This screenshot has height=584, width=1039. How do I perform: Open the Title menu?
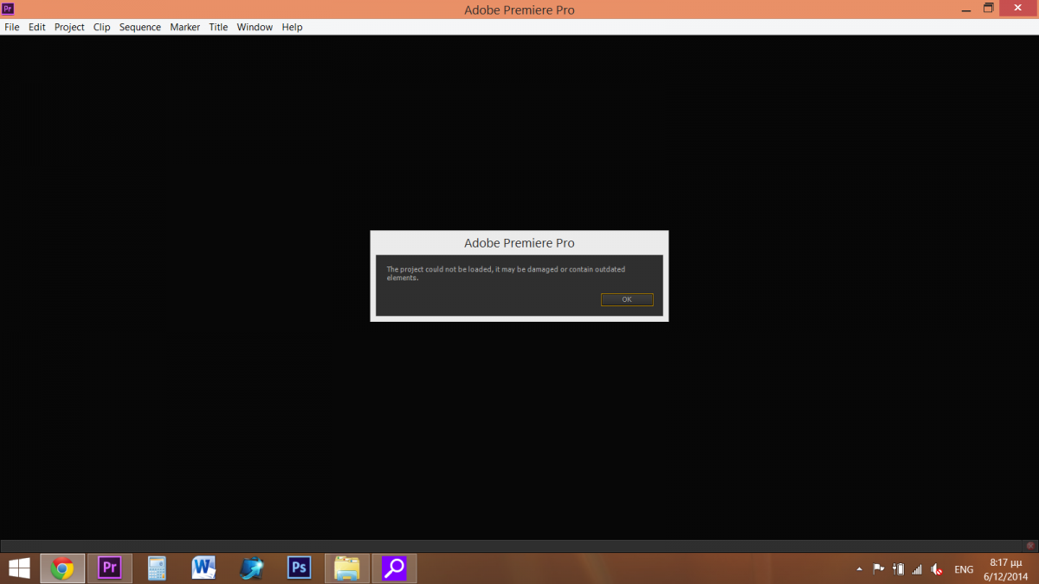pyautogui.click(x=219, y=27)
